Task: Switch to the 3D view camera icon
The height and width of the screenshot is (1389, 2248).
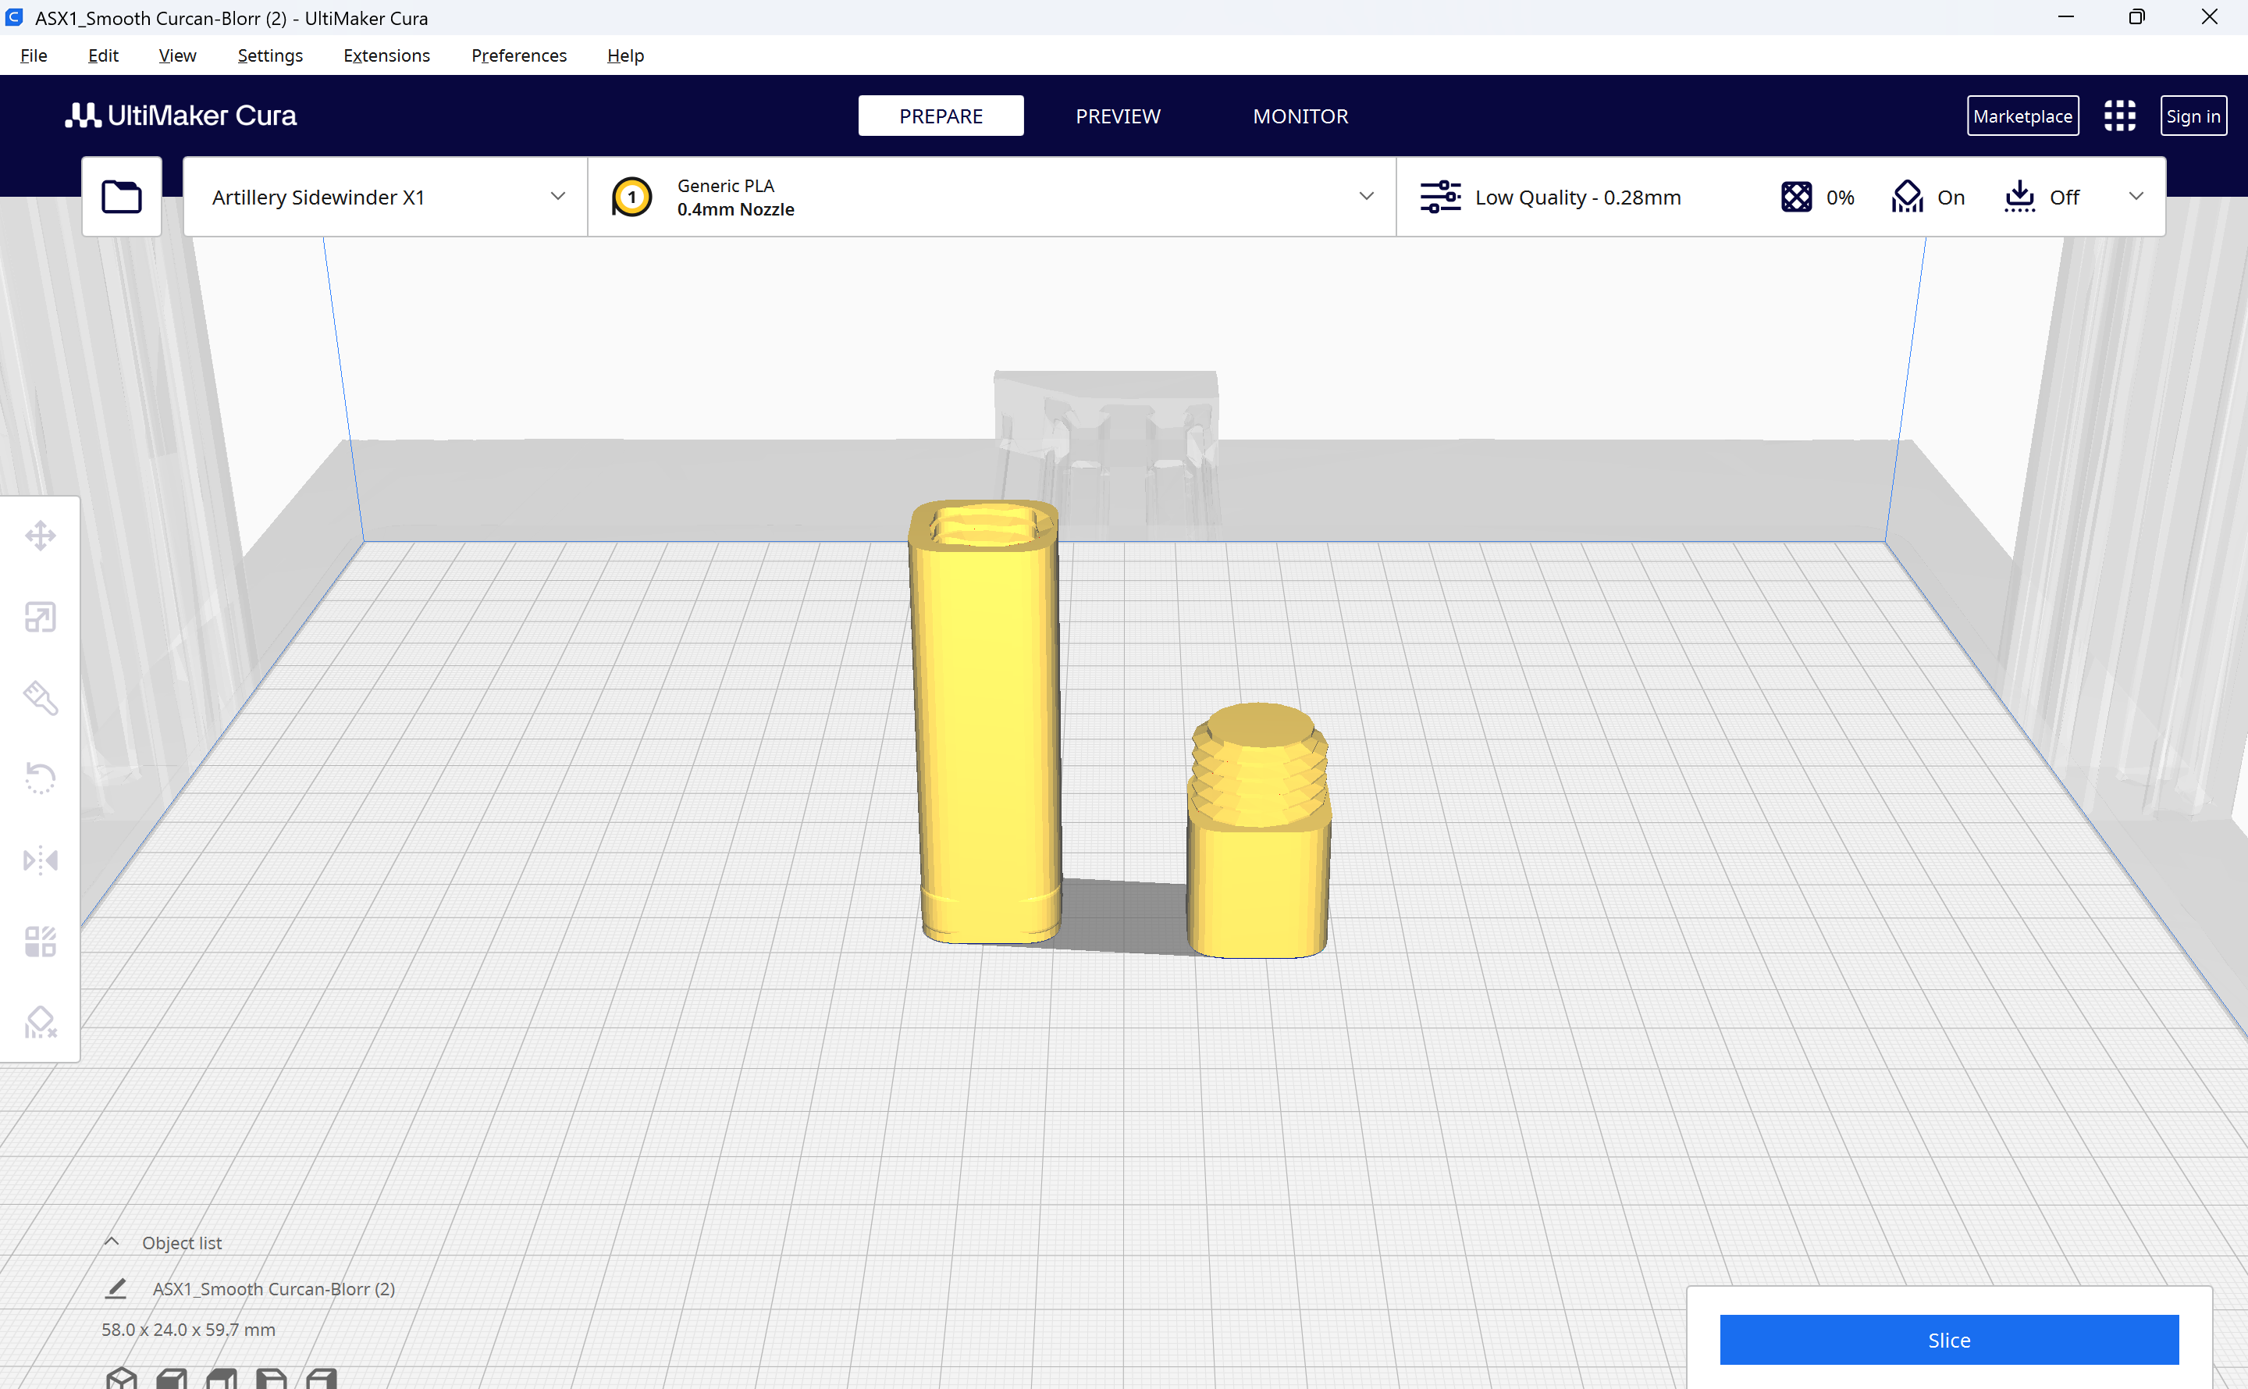Action: [x=121, y=1378]
